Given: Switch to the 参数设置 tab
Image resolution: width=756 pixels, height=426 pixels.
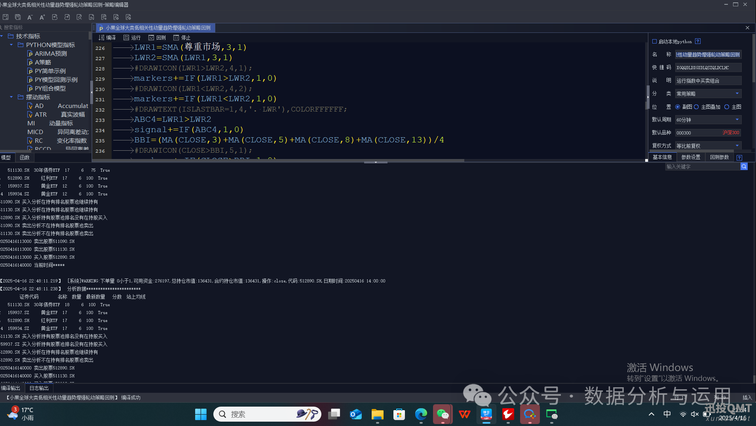Looking at the screenshot, I should pyautogui.click(x=691, y=157).
